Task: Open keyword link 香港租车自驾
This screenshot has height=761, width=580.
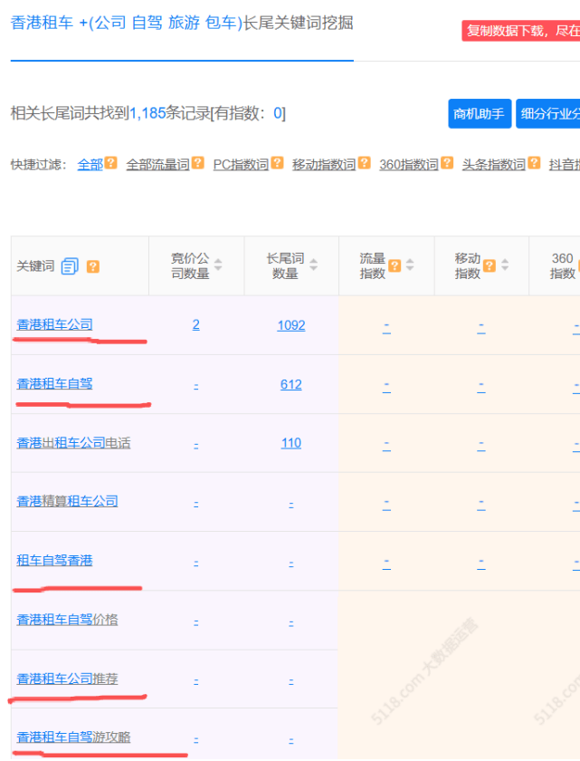Action: pyautogui.click(x=55, y=384)
